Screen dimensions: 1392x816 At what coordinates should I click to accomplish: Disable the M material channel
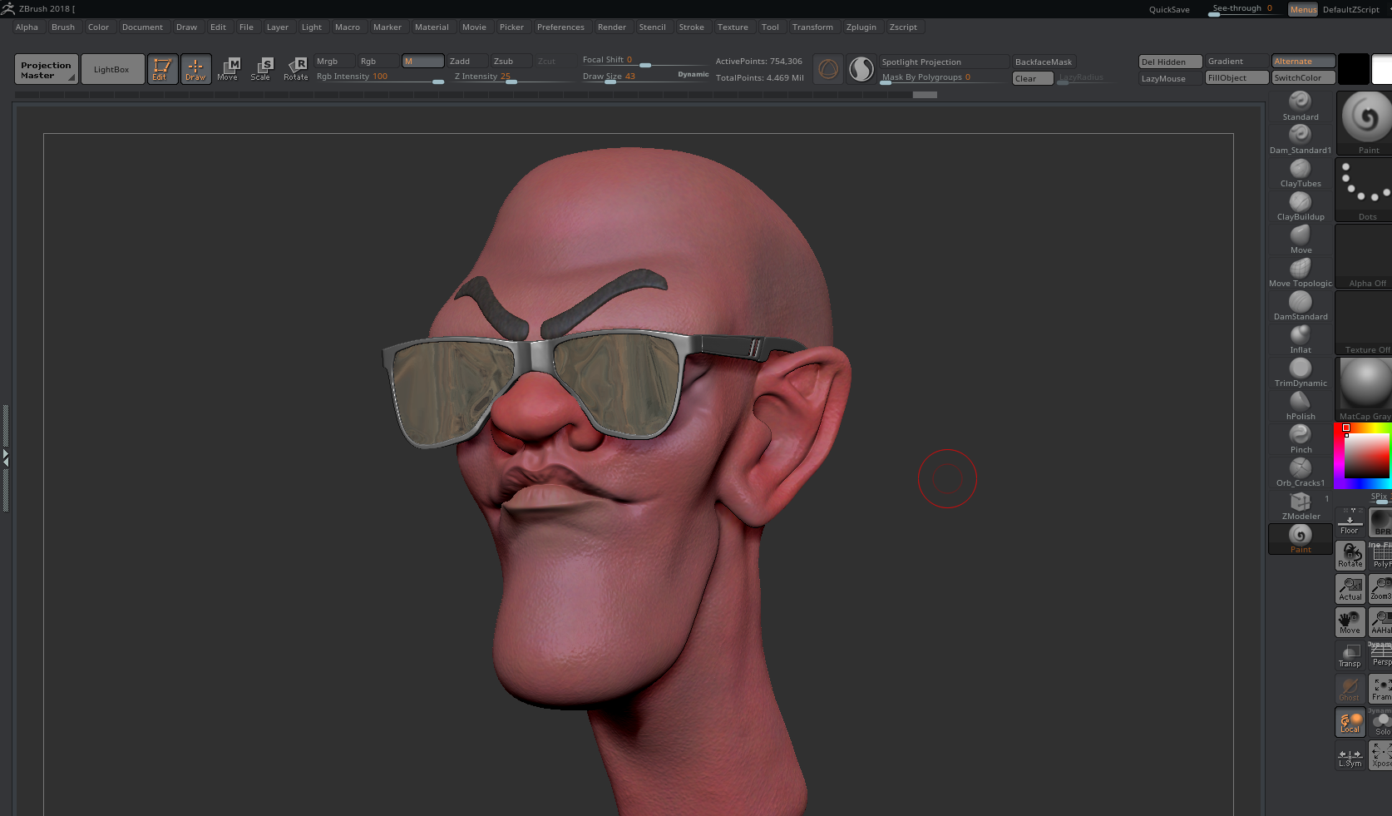tap(422, 61)
